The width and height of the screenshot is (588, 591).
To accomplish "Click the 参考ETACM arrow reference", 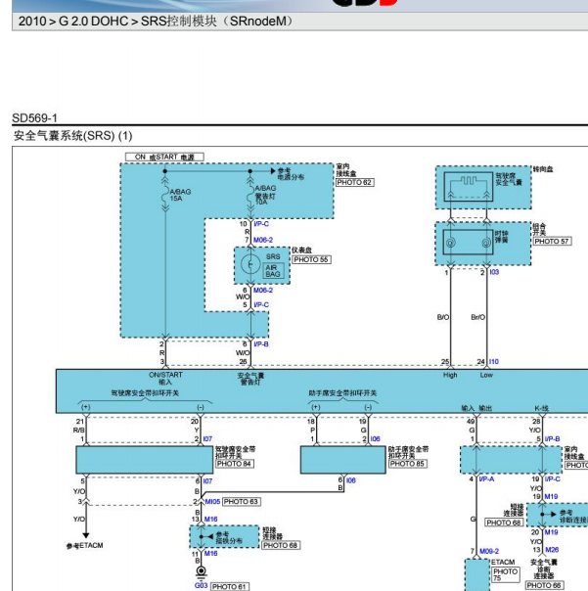I will (85, 545).
